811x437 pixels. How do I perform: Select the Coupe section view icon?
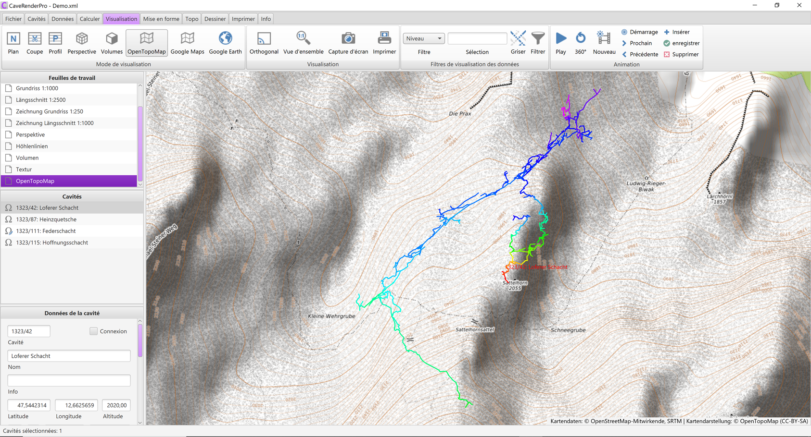click(35, 43)
